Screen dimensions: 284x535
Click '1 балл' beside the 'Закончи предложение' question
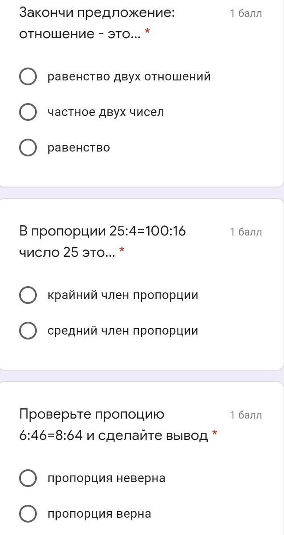coord(246,13)
